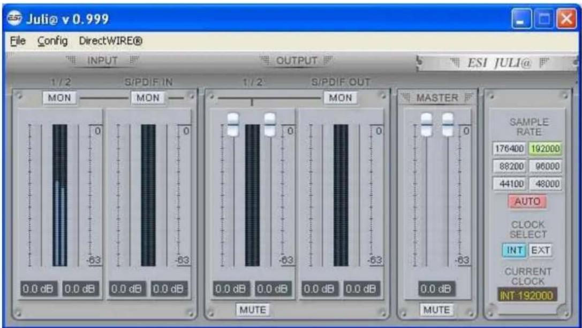
Task: Toggle MON for input 1/2
Action: tap(59, 98)
